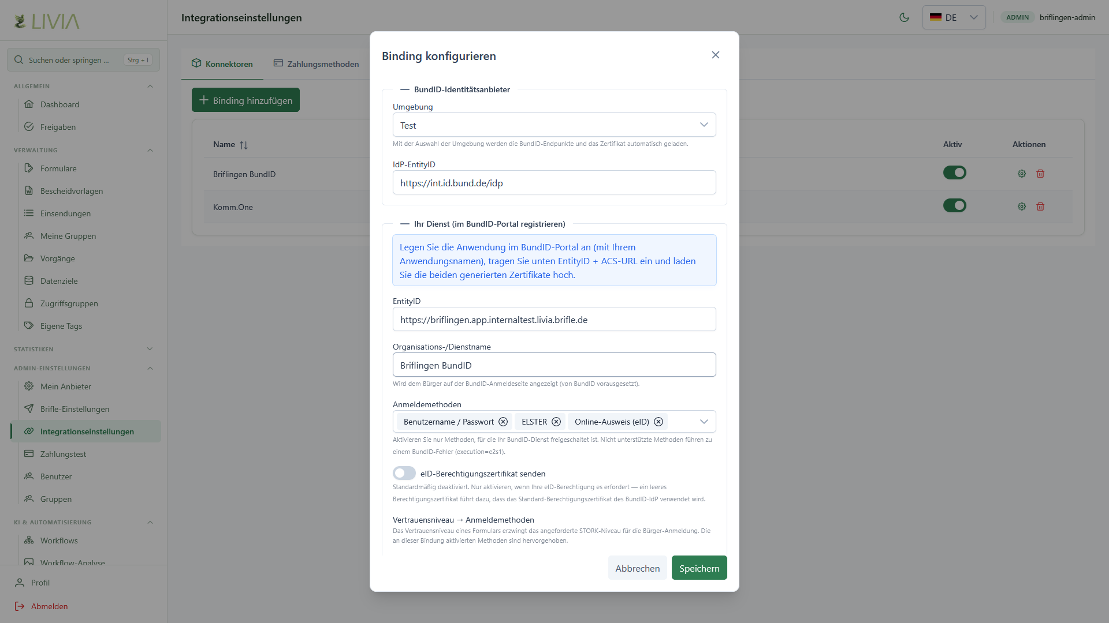Collapse the Verwaltung sidebar section
This screenshot has width=1109, height=623.
[x=150, y=151]
